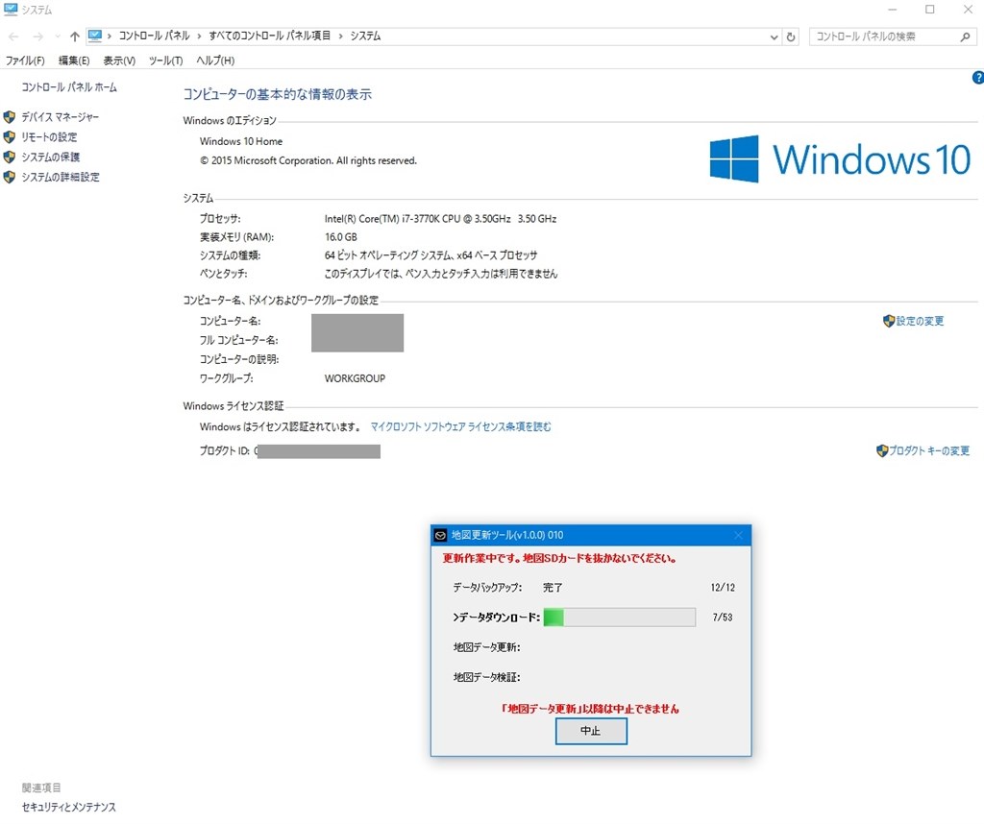
Task: Click the map update tool title bar icon
Action: tap(440, 536)
